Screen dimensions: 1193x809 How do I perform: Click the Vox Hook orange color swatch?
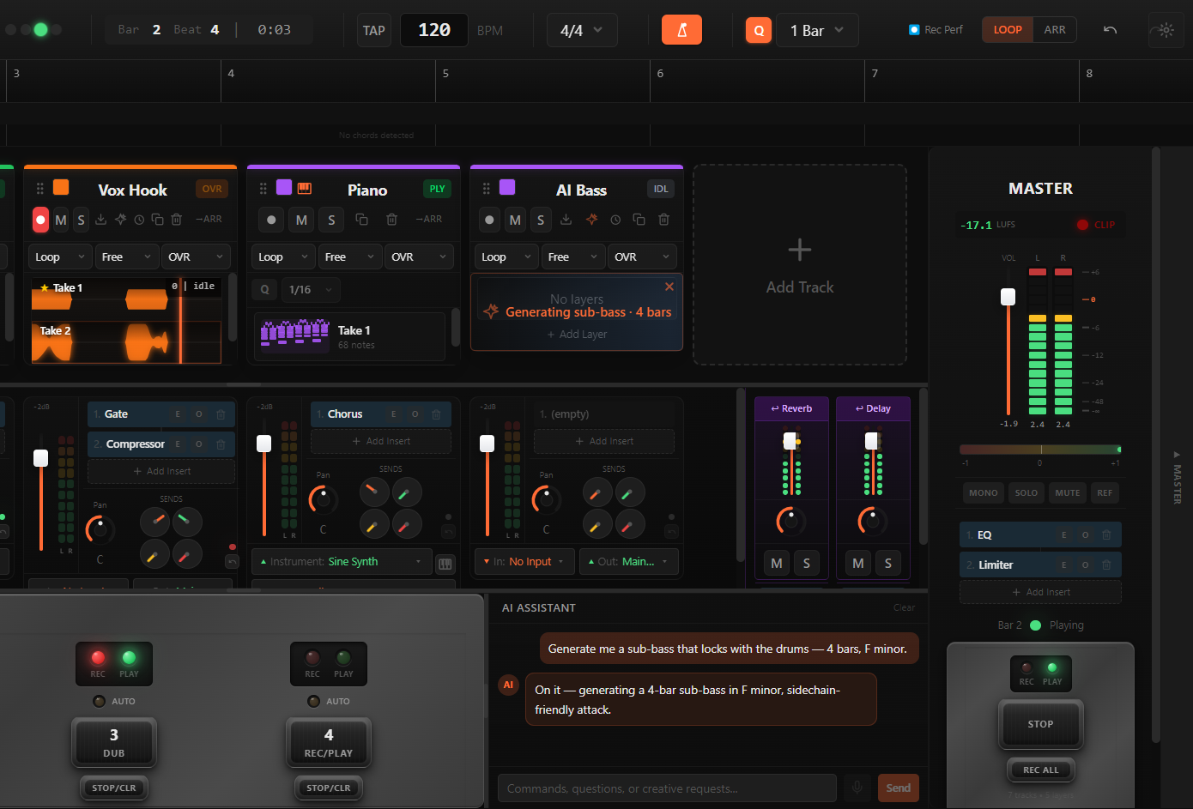(61, 188)
